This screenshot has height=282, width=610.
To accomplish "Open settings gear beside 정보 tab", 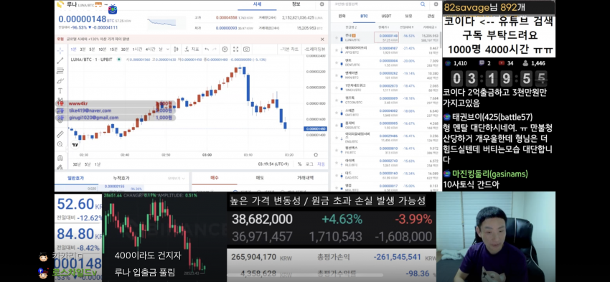I will coord(322,4).
